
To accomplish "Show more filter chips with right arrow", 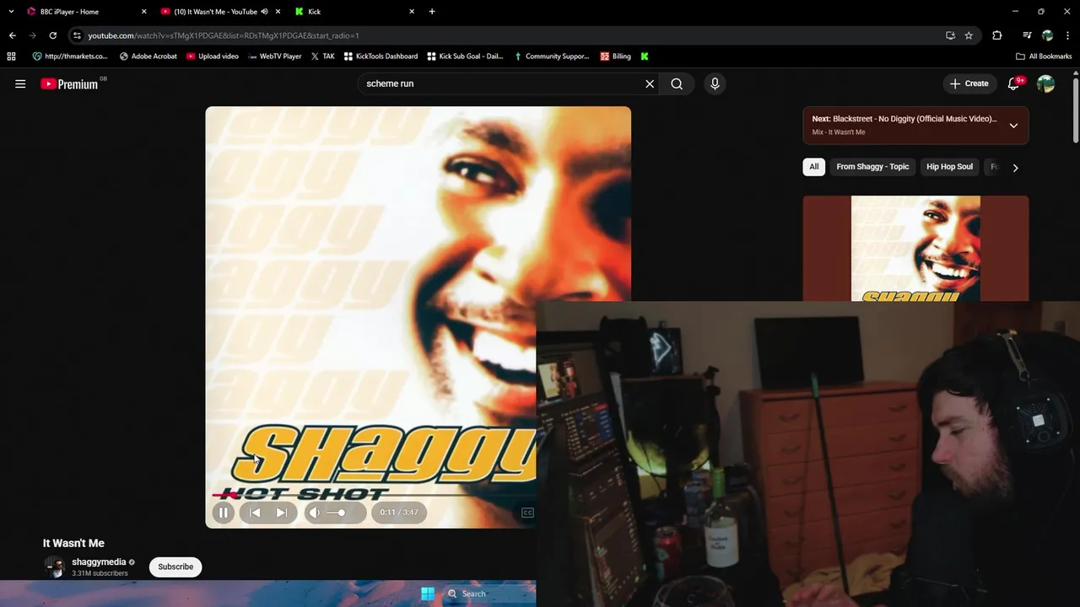I will (x=1015, y=167).
